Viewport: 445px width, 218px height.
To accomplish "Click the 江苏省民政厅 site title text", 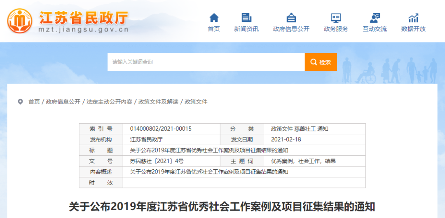I will click(84, 18).
